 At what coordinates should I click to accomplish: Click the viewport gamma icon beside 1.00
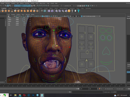click(76, 16)
